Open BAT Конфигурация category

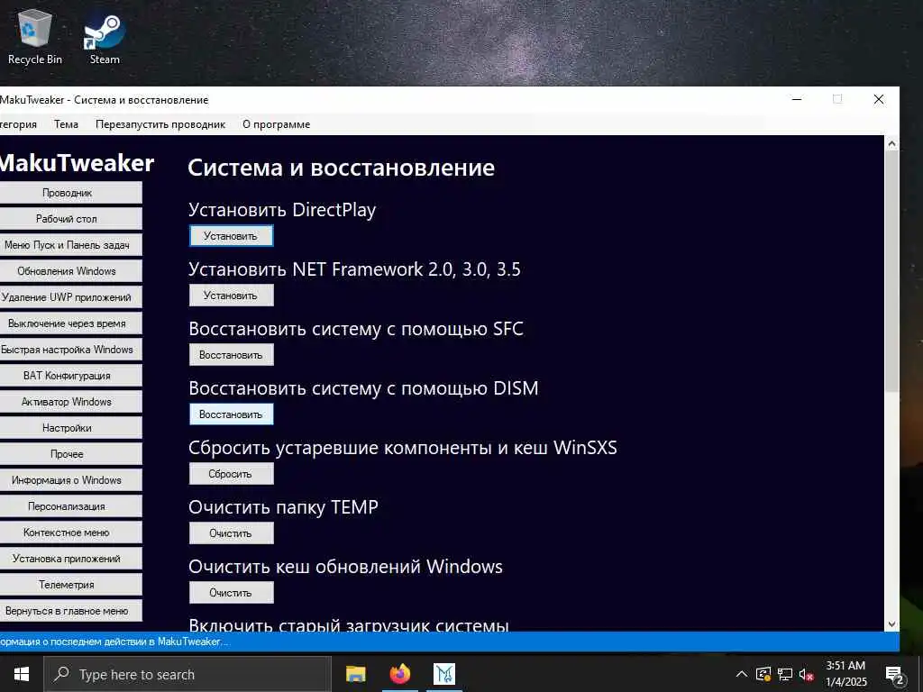(x=70, y=376)
